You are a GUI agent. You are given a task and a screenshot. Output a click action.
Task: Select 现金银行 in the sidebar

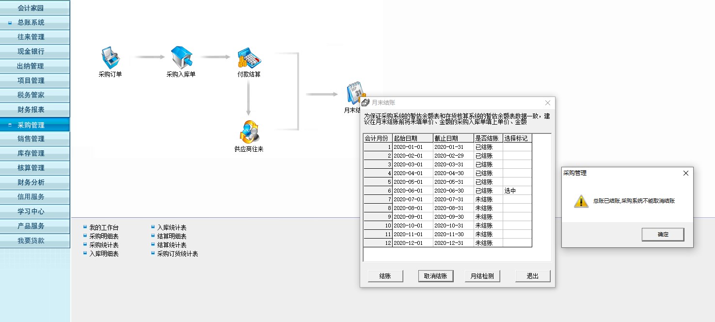coord(35,51)
